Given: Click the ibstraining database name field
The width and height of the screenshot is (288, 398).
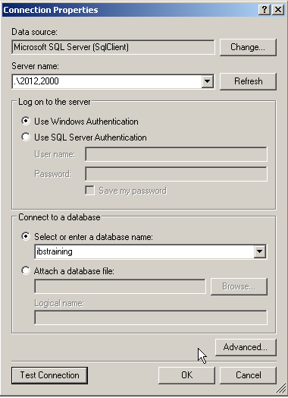Looking at the screenshot, I should pyautogui.click(x=145, y=251).
